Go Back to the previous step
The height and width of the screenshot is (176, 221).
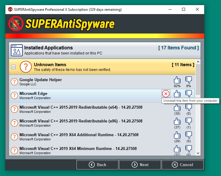click(x=97, y=165)
